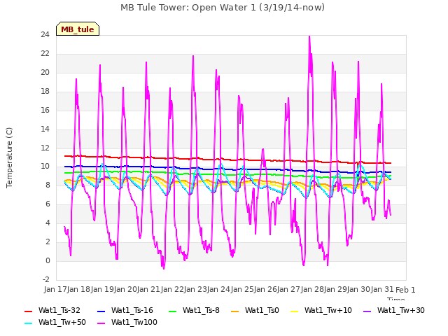Click the Jan 31 x-axis tick label
Viewport: 448px width, 336px height.
382,289
